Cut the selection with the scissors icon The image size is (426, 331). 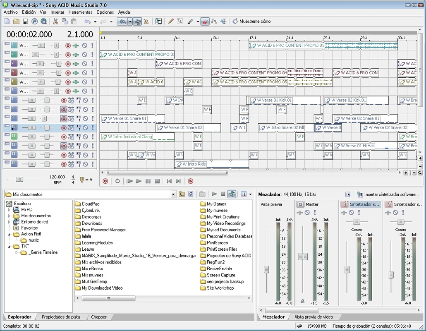click(x=56, y=21)
